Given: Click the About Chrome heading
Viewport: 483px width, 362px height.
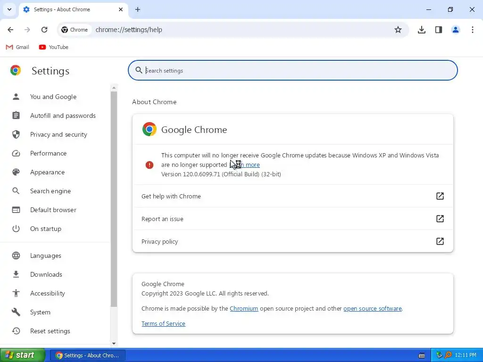Looking at the screenshot, I should click(x=154, y=102).
